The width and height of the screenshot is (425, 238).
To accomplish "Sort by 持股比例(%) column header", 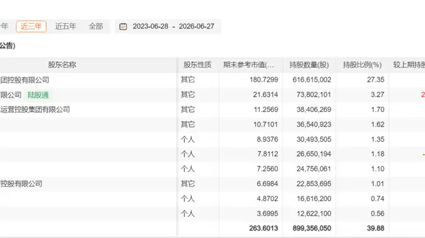I will click(362, 65).
